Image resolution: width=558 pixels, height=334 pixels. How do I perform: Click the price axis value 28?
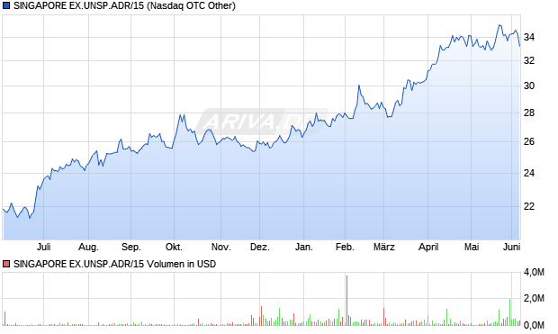[529, 113]
